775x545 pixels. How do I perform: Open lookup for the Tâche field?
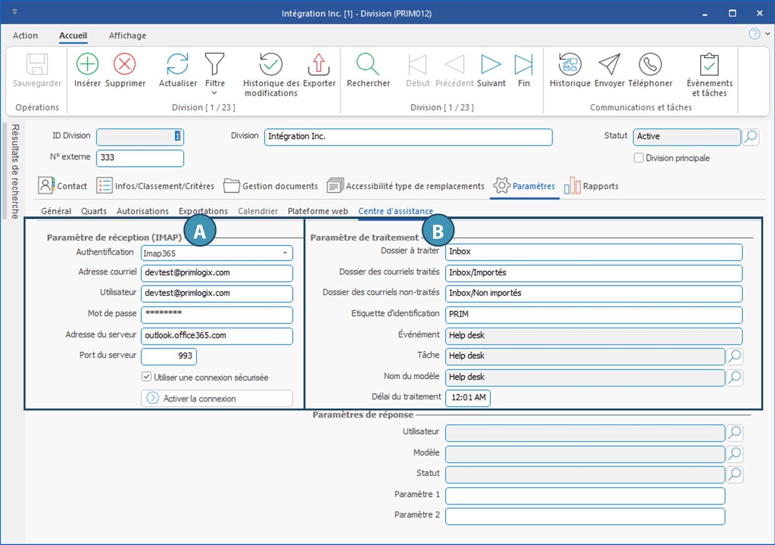pos(735,356)
